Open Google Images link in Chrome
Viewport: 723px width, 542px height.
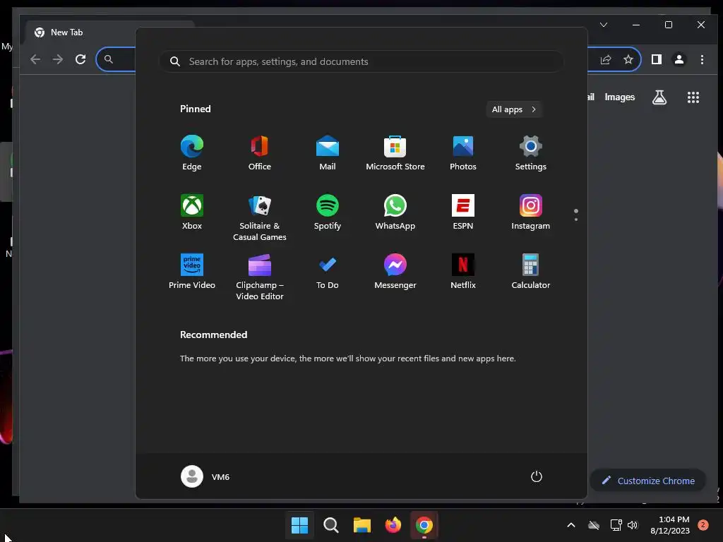620,97
